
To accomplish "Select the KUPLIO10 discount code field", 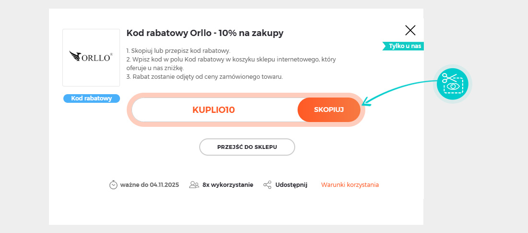I will tap(214, 110).
